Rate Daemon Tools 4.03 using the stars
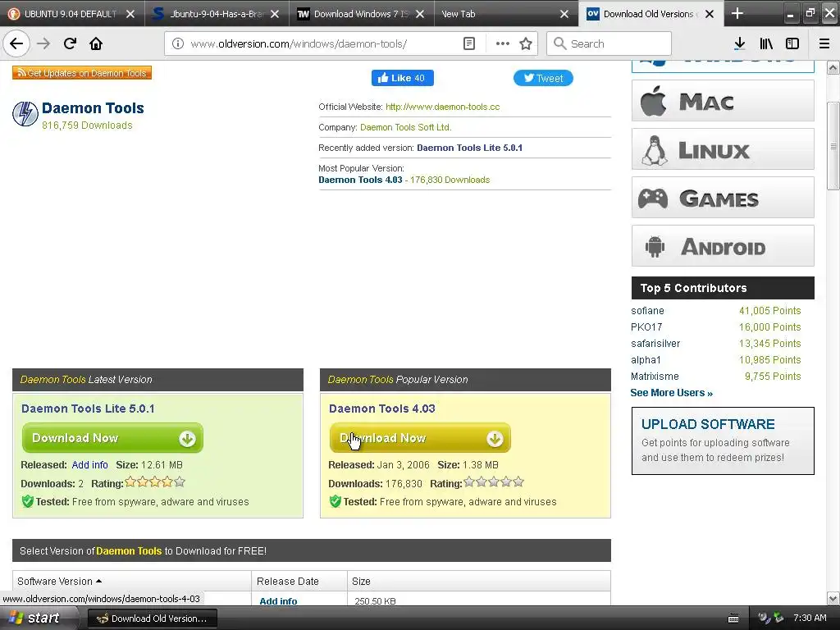 point(493,482)
